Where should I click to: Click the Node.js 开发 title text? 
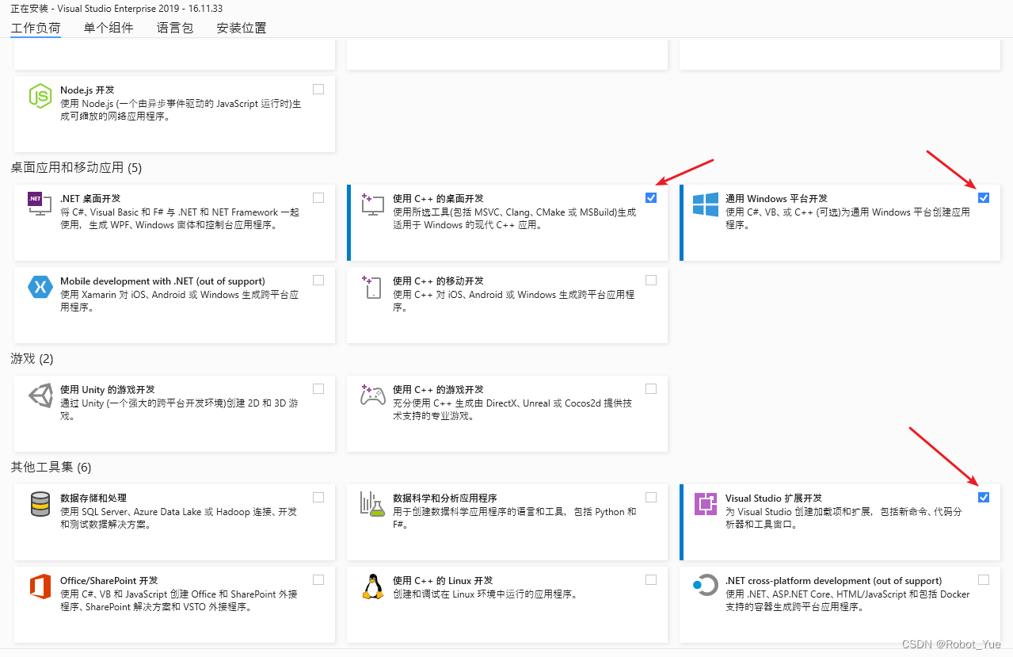coord(87,90)
